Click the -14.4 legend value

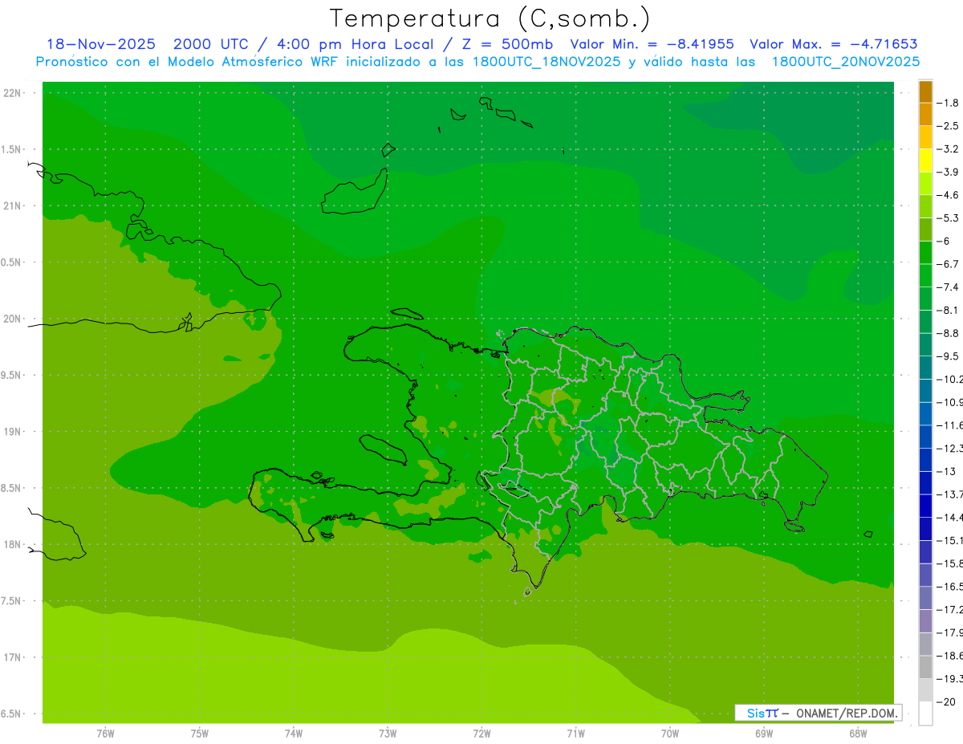(951, 517)
